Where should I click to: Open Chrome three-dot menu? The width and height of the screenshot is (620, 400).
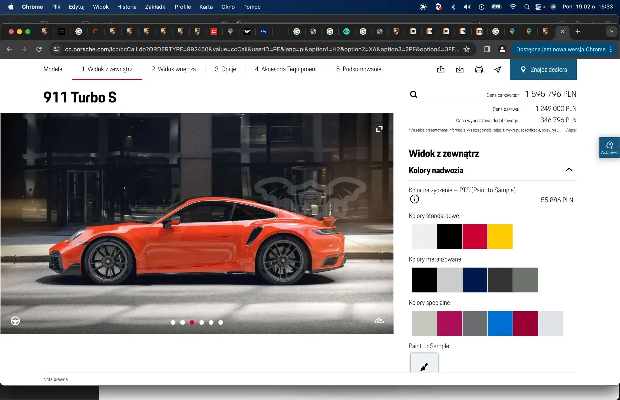[x=611, y=49]
